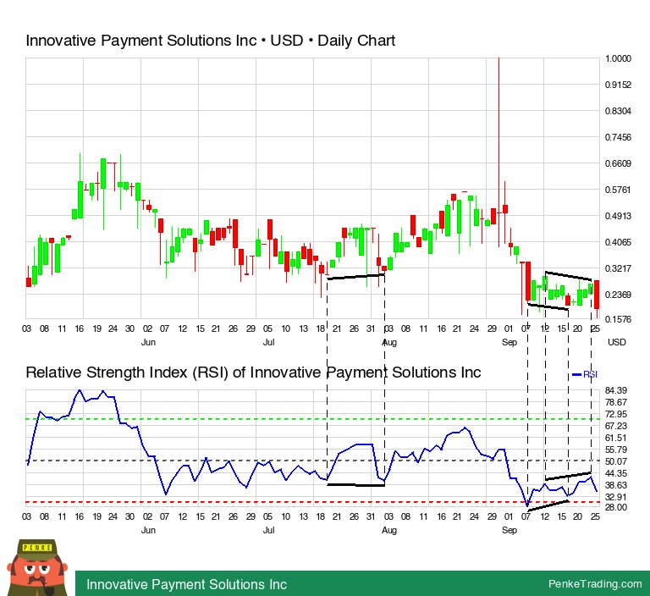Click the 50.07 RSI axis label

coord(616,461)
